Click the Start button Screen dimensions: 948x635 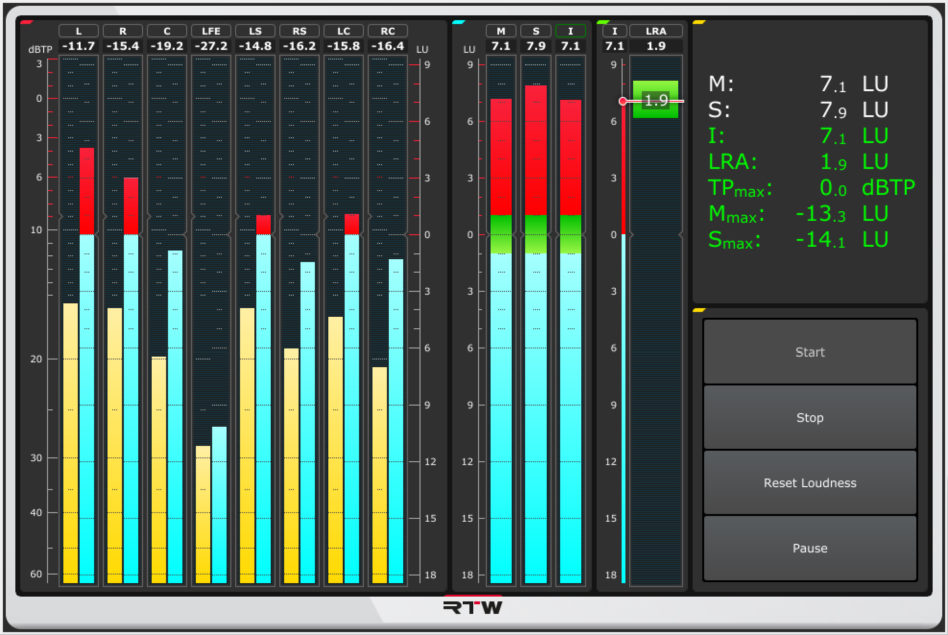810,352
